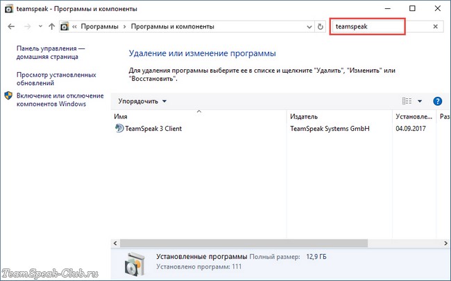Click TeamSpeak Systems GmbH publisher cell
The image size is (451, 281).
coord(330,129)
